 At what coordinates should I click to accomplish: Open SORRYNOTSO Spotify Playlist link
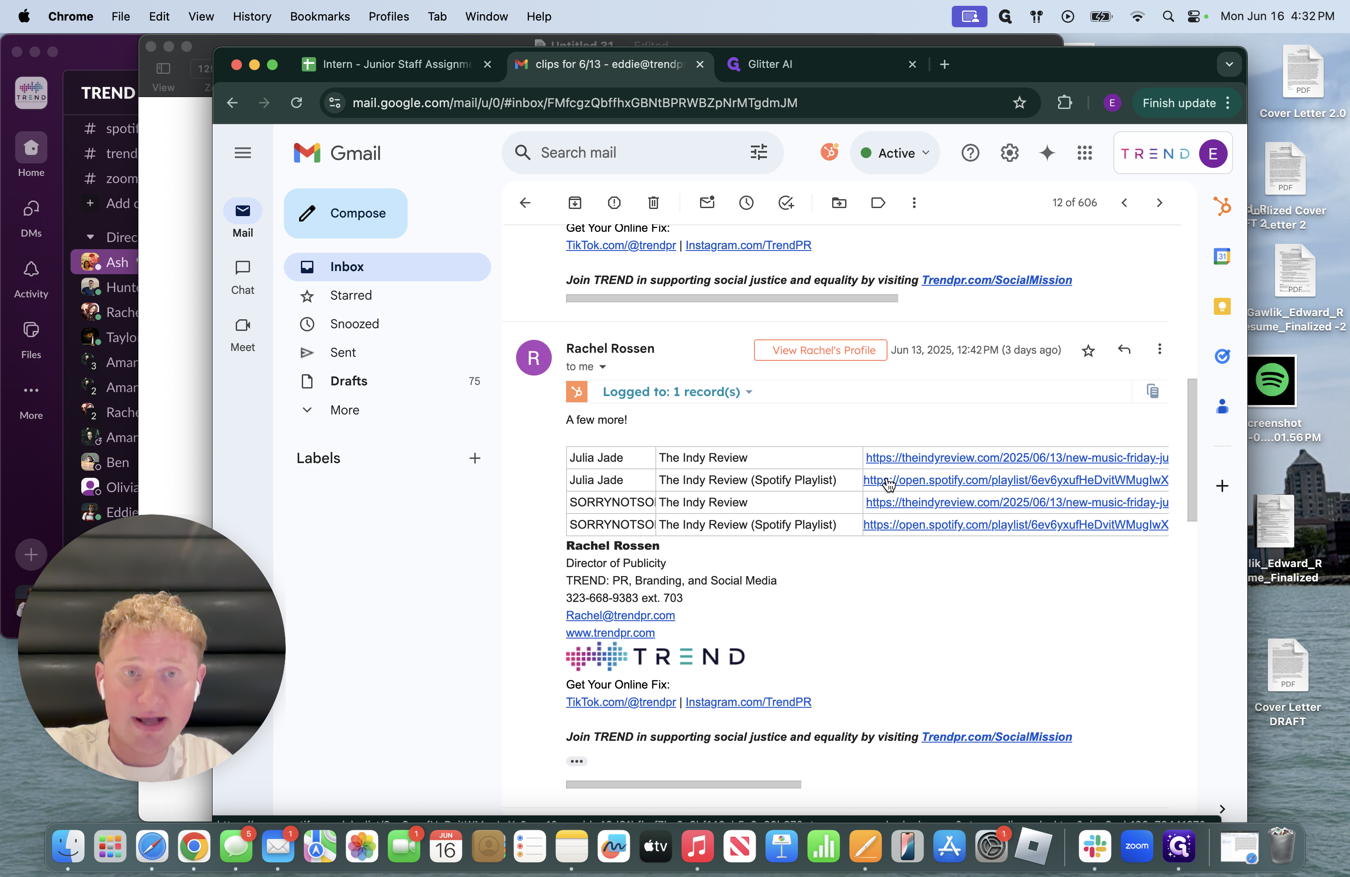click(1015, 525)
